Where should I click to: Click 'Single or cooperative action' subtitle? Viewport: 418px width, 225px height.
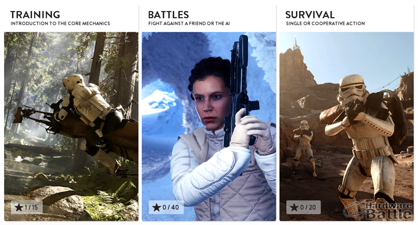[x=325, y=23]
